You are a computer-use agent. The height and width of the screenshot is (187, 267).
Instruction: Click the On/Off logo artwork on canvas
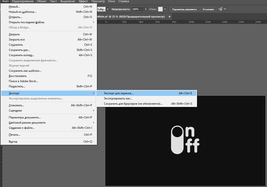pyautogui.click(x=185, y=140)
